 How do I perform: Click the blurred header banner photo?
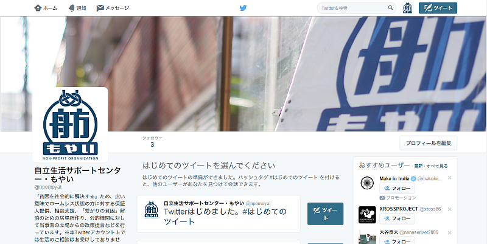click(x=243, y=74)
